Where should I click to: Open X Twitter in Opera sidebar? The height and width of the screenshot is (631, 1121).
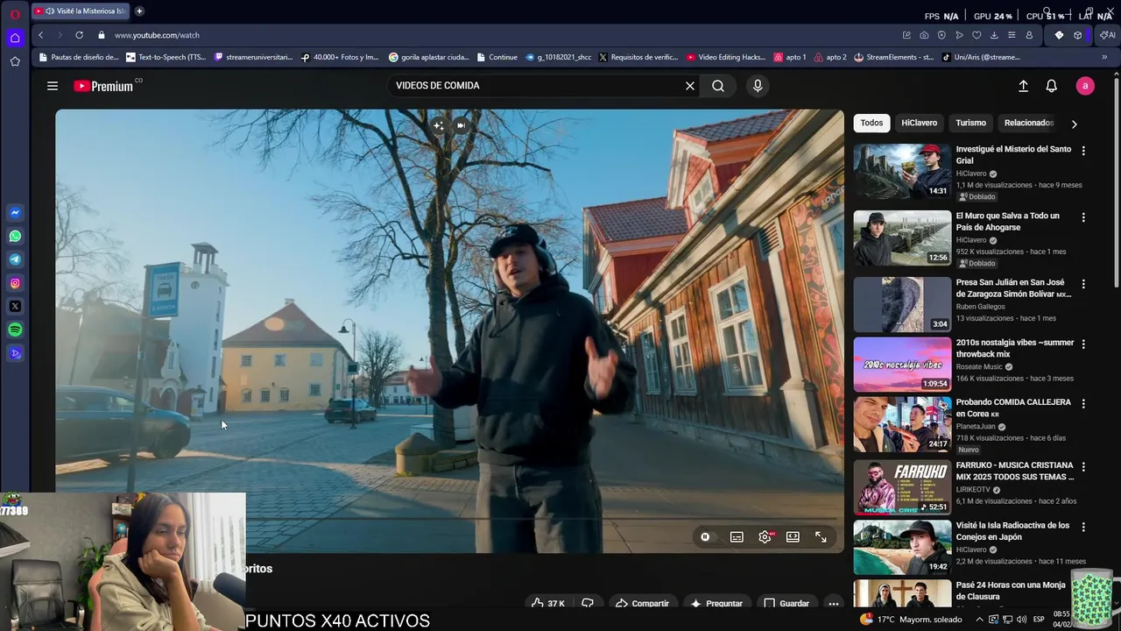tap(15, 307)
